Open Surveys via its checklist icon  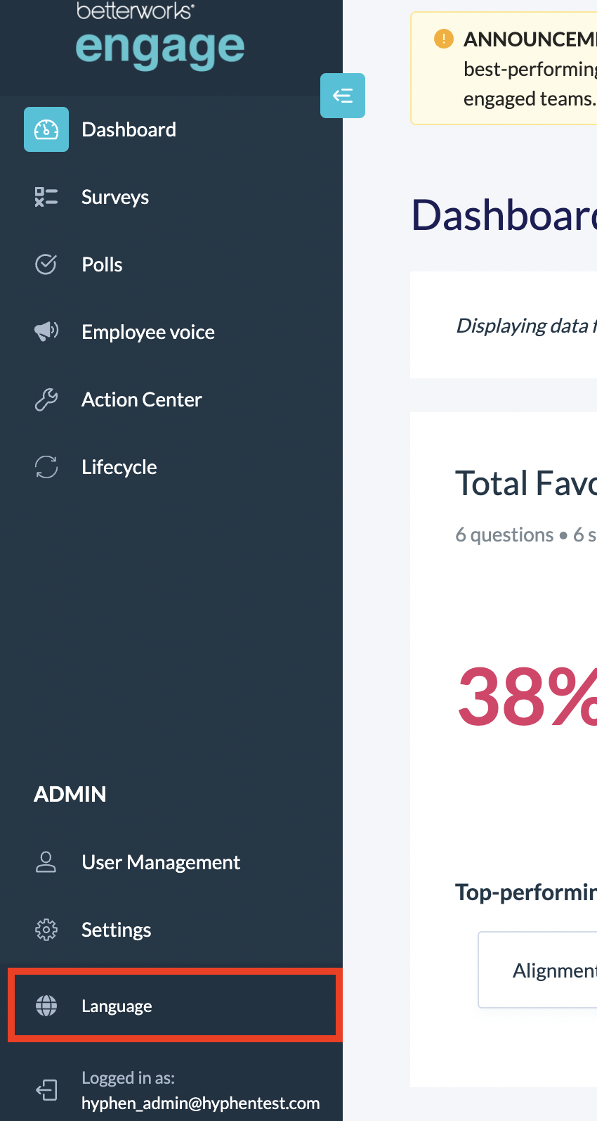46,197
